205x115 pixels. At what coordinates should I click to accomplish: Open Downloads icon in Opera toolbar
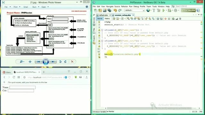coord(86,77)
